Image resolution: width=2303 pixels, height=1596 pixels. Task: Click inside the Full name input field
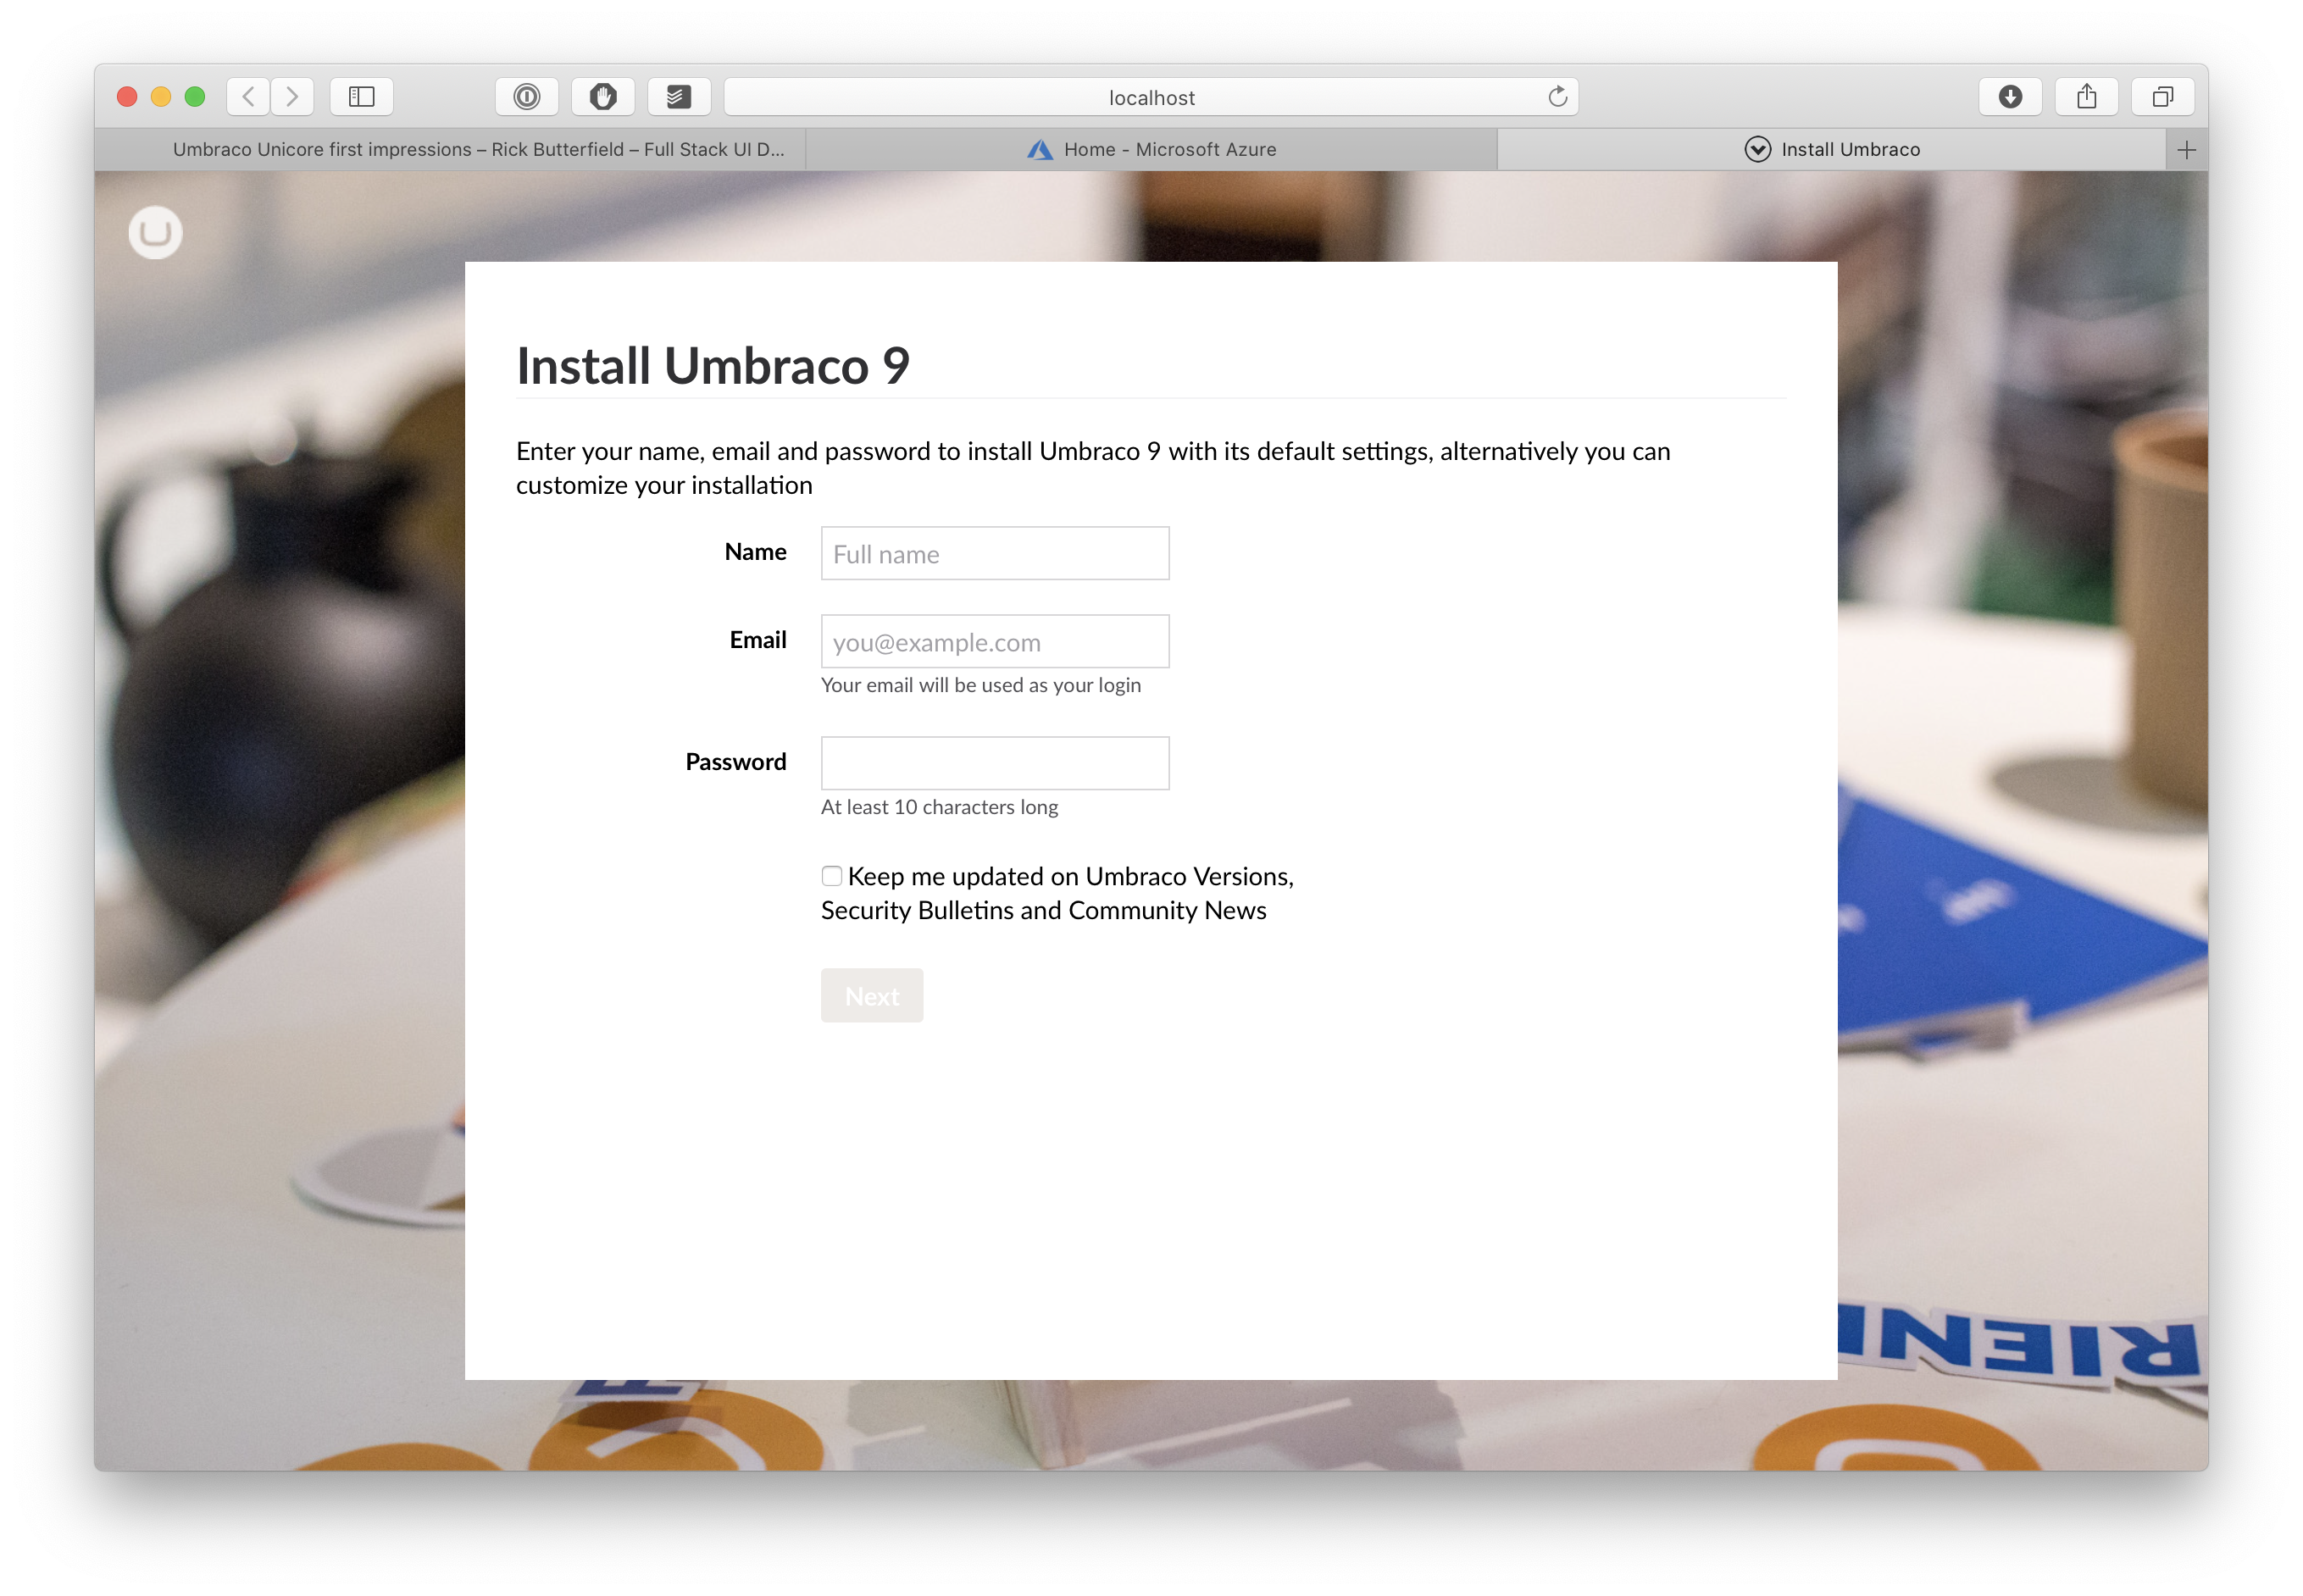[994, 553]
